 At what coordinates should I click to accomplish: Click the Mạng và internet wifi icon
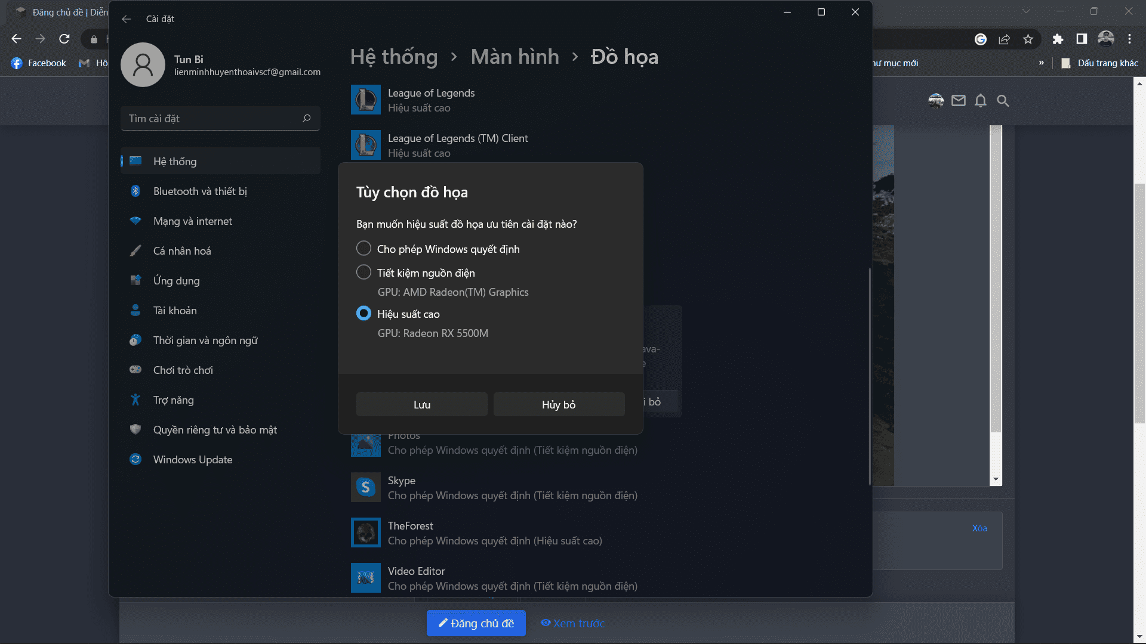pyautogui.click(x=135, y=221)
